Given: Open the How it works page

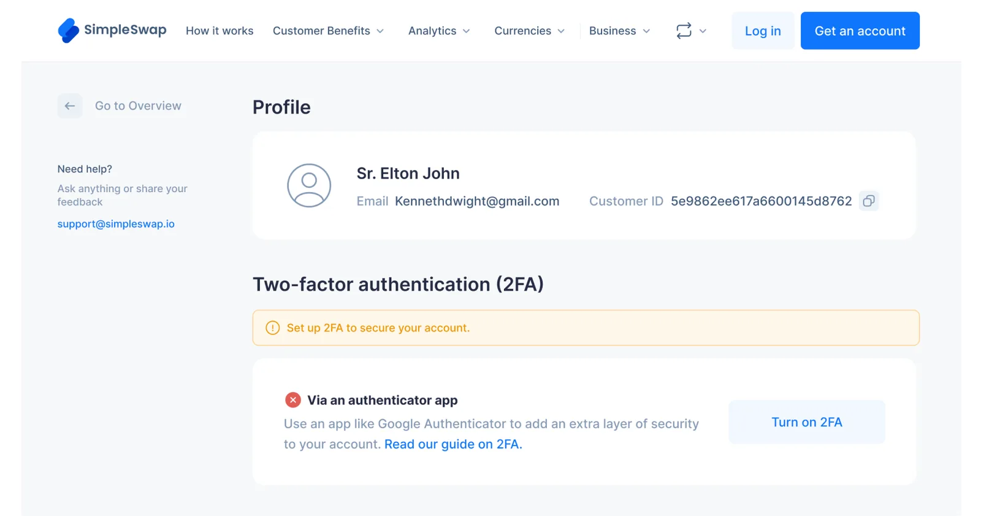Looking at the screenshot, I should (x=219, y=31).
